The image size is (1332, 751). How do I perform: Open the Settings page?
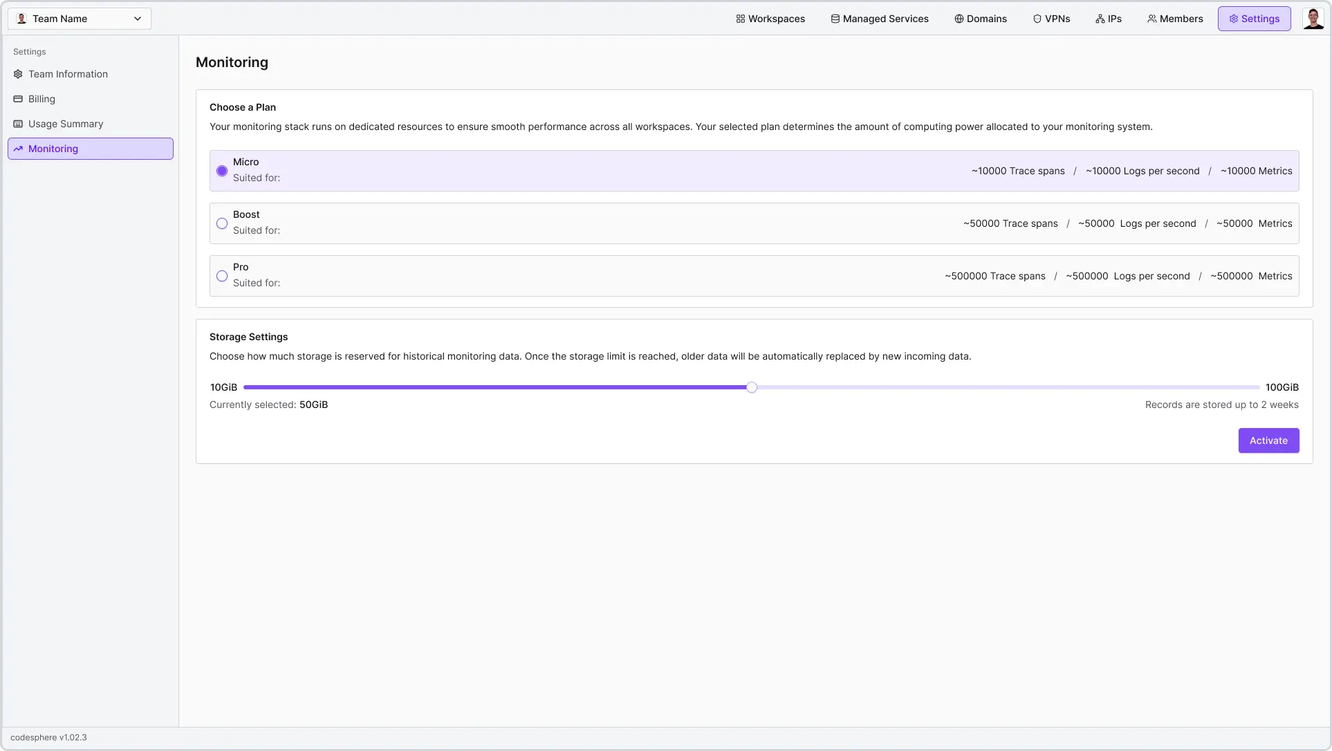1254,19
